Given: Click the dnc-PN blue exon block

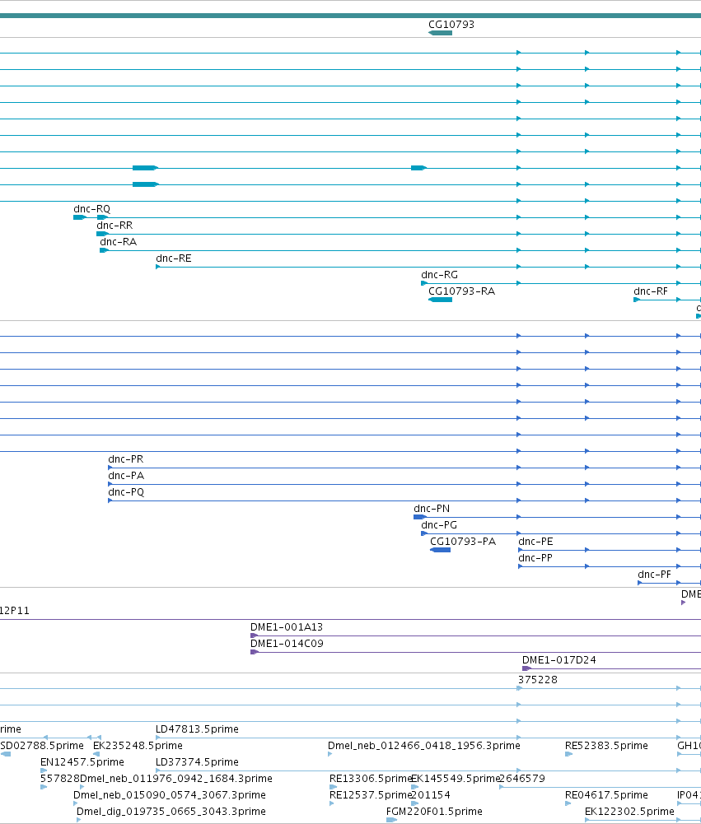Looking at the screenshot, I should click(x=419, y=517).
